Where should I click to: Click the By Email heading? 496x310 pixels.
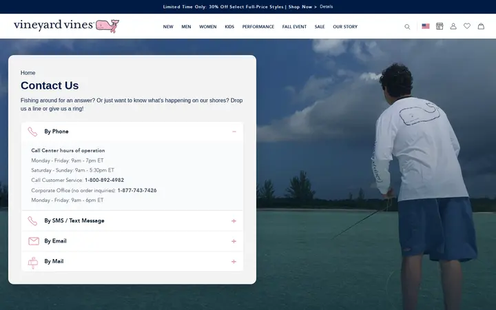coord(55,241)
